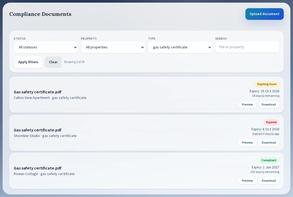Download the Shoreline Studio certificate
Image resolution: width=293 pixels, height=197 pixels.
pos(269,143)
